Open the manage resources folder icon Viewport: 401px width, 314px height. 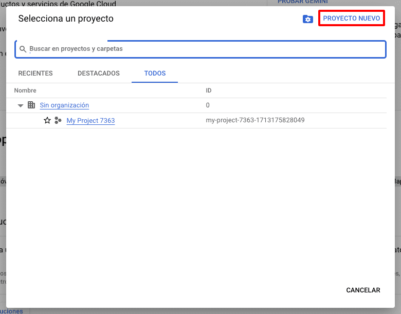click(307, 19)
